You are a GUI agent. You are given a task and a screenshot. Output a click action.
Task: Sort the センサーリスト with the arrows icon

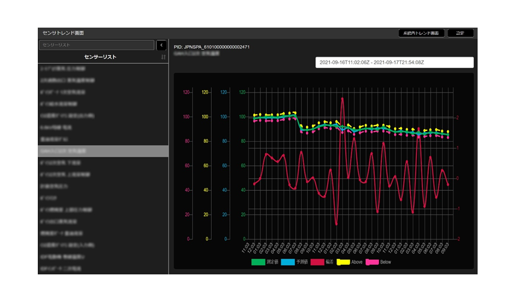click(x=163, y=57)
